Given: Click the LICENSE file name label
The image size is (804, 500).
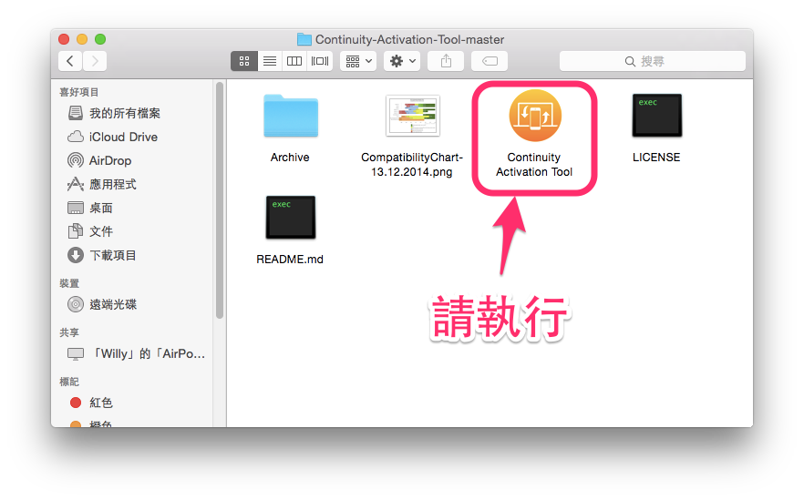Looking at the screenshot, I should click(656, 158).
